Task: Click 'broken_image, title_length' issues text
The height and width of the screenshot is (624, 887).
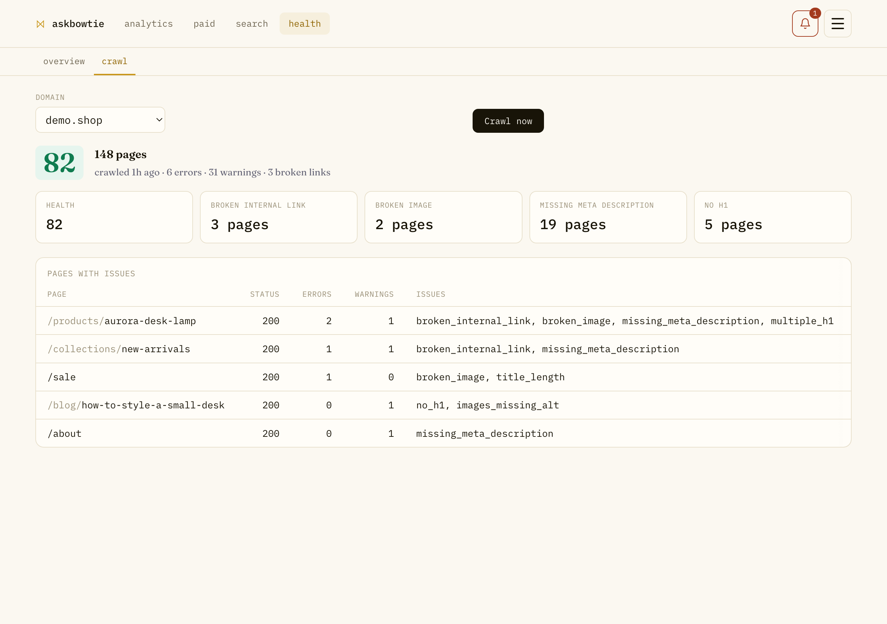Action: (x=490, y=377)
